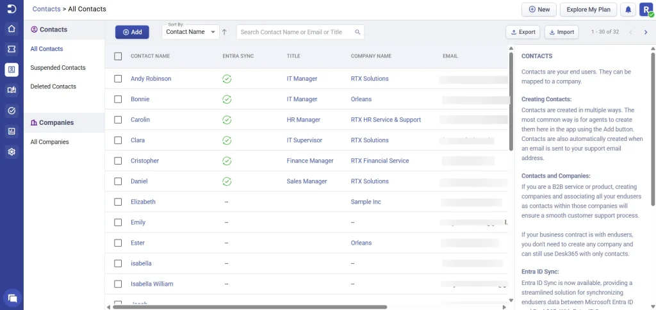Click Entra sync check for Carolin
Screen dimensions: 656x310
(227, 120)
